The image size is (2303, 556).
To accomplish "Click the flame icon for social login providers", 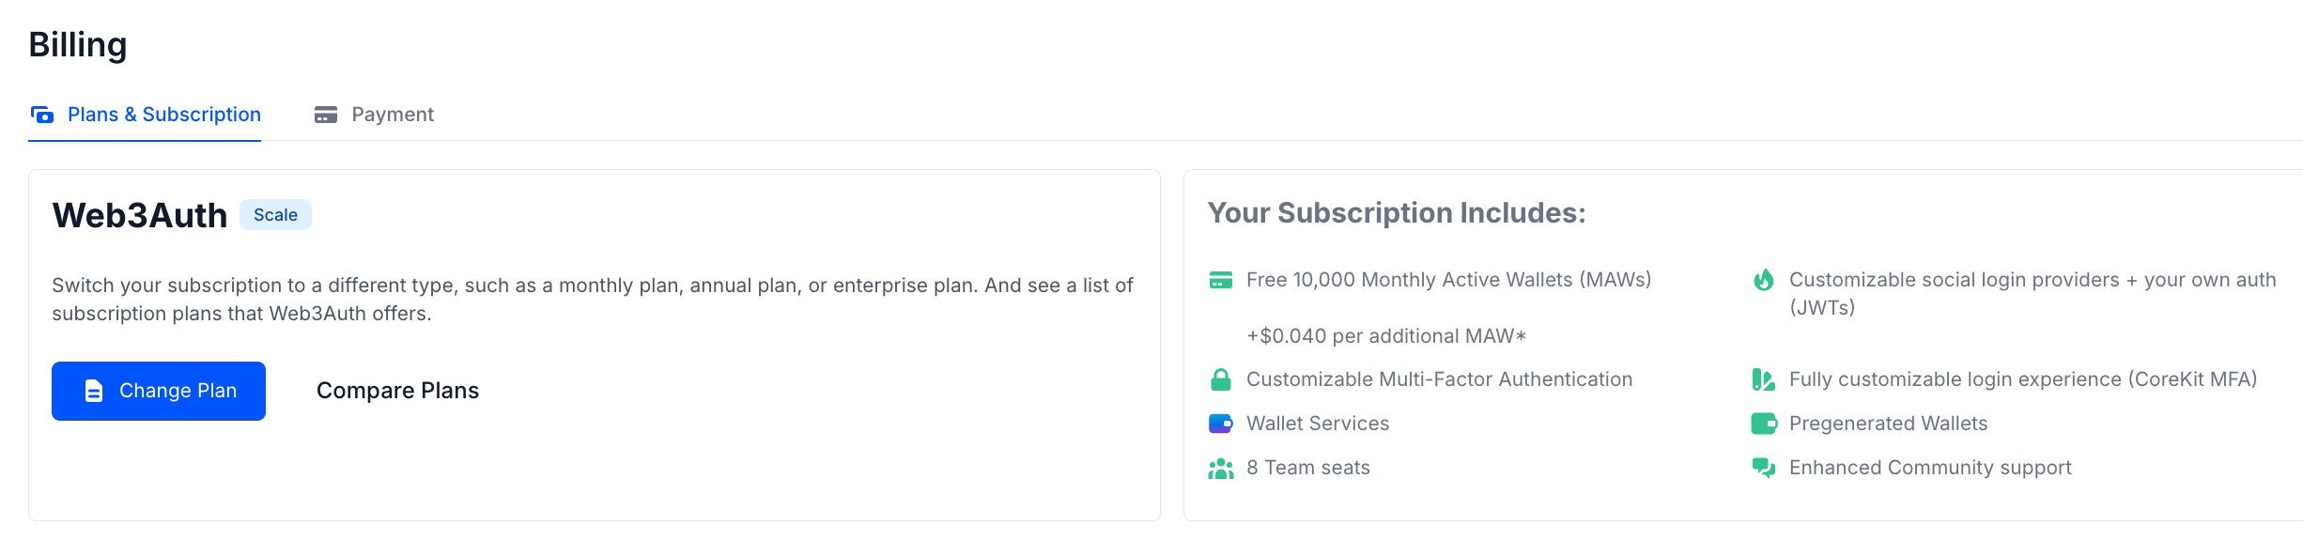I will pyautogui.click(x=1764, y=280).
